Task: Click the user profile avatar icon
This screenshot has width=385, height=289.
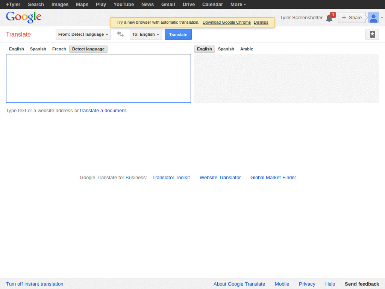Action: (373, 18)
